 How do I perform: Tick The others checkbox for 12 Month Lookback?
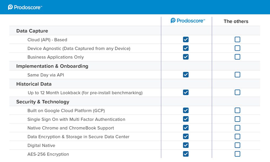click(x=237, y=92)
